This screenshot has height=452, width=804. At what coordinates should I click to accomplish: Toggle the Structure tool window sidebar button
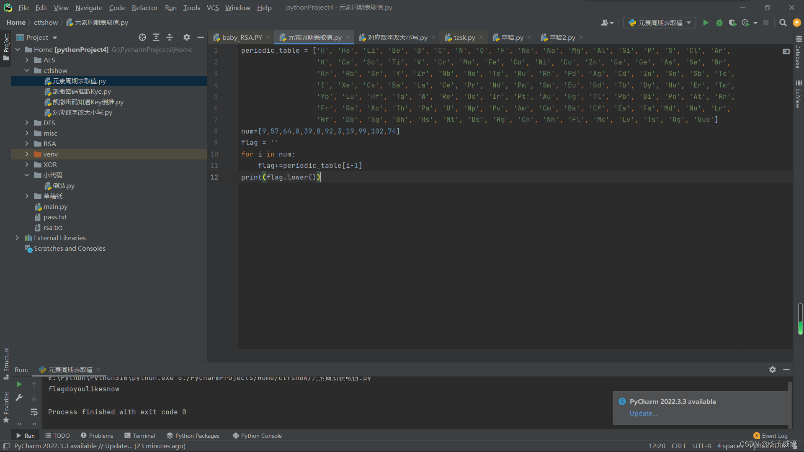click(6, 362)
